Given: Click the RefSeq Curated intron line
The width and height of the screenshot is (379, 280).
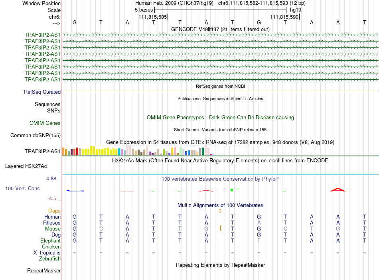Looking at the screenshot, I should pos(220,92).
